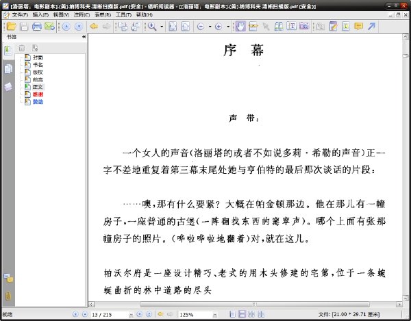Screen dimensions: 411x321
Task: Zoom in with the plus circle button
Action: pyautogui.click(x=219, y=27)
